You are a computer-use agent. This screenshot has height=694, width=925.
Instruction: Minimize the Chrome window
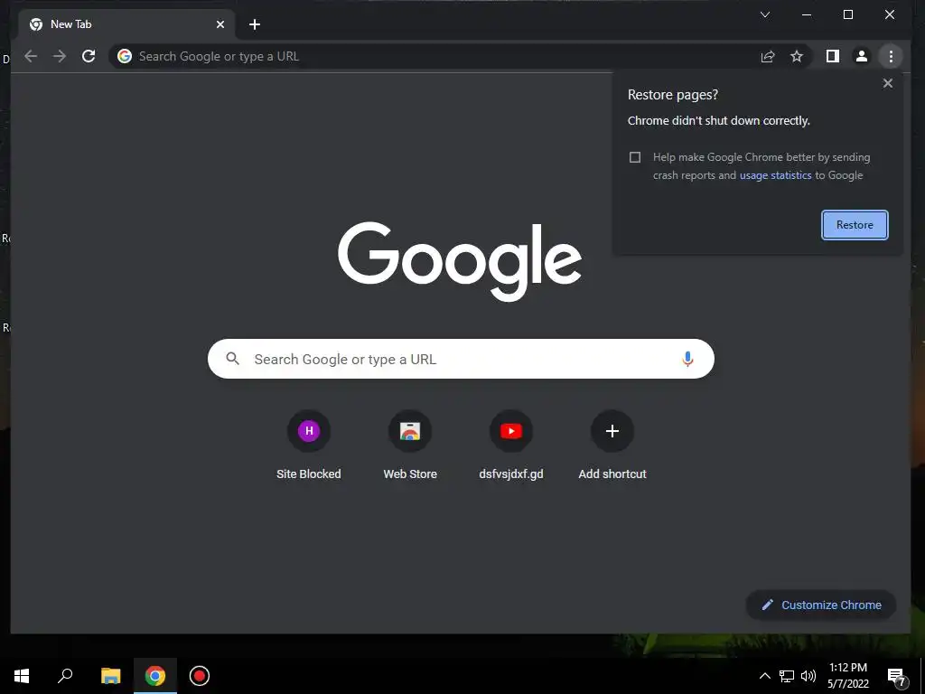[x=807, y=14]
